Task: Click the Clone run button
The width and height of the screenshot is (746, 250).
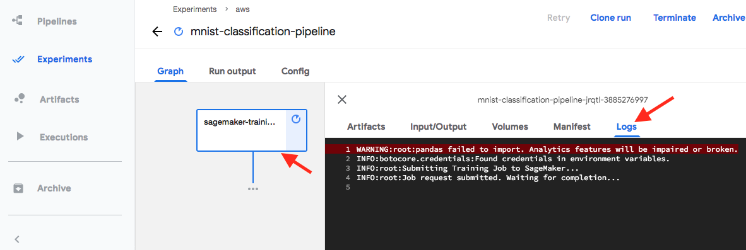Action: (x=610, y=18)
